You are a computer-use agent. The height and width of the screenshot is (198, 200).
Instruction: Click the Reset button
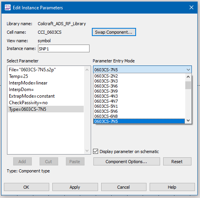[x=177, y=162]
